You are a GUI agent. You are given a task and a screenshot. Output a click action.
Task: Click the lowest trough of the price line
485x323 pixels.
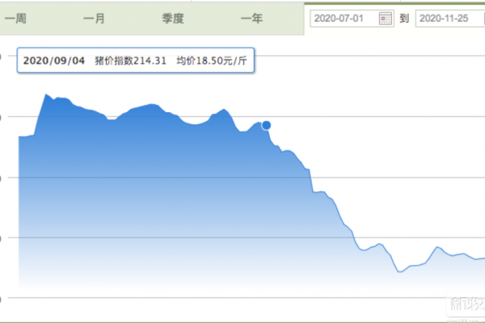[x=399, y=272]
